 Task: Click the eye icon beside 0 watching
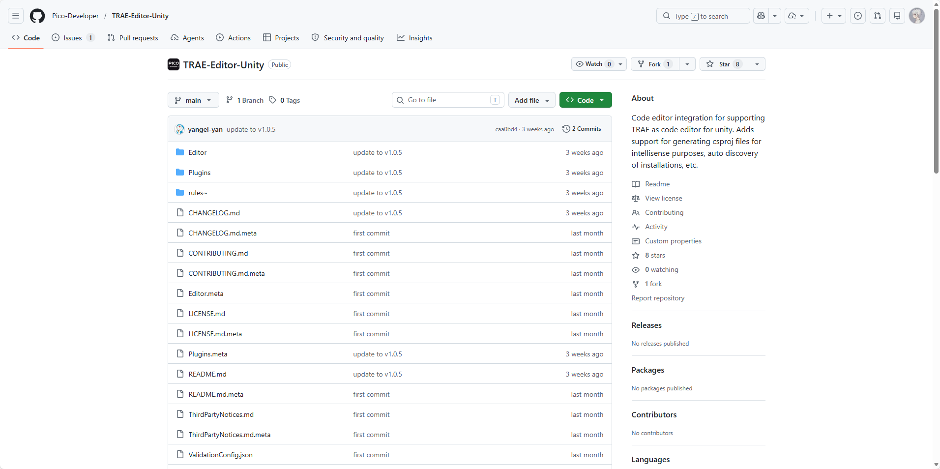coord(636,269)
